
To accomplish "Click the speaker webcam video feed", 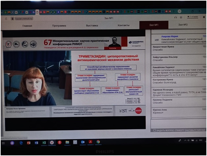I will point(38,78).
